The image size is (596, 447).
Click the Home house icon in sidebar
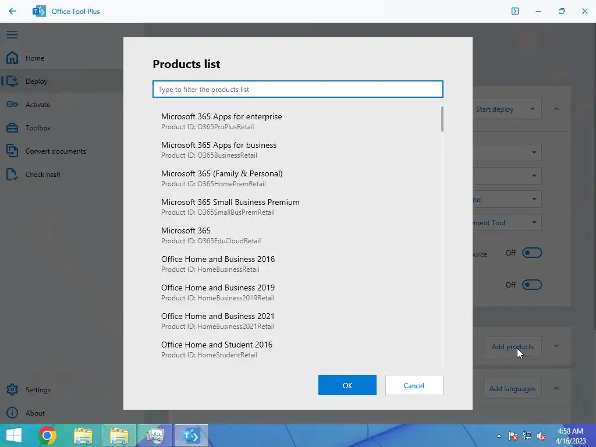[x=12, y=58]
